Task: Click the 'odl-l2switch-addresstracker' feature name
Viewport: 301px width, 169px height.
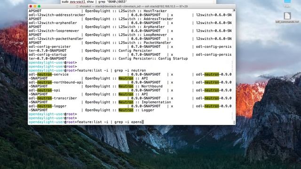Action: [x=57, y=15]
